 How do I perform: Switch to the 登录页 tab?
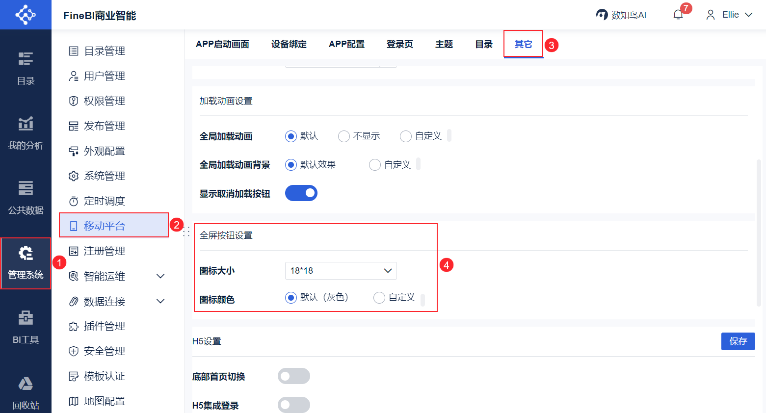399,44
